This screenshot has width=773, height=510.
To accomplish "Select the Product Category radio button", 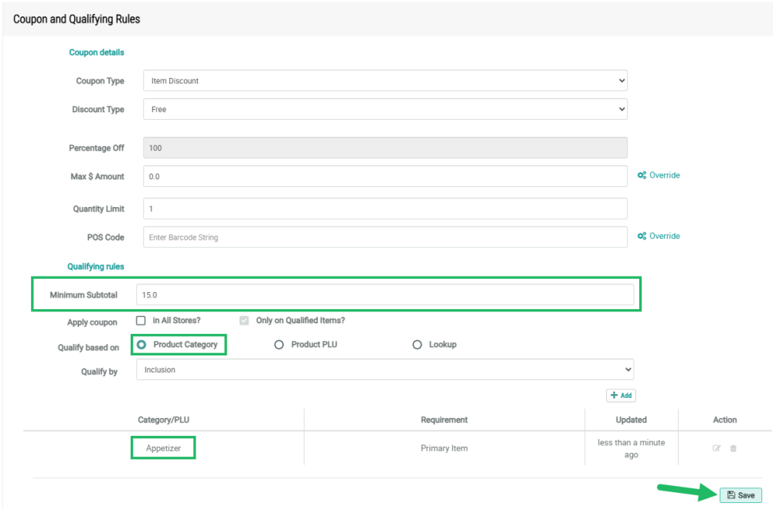I will (x=141, y=345).
